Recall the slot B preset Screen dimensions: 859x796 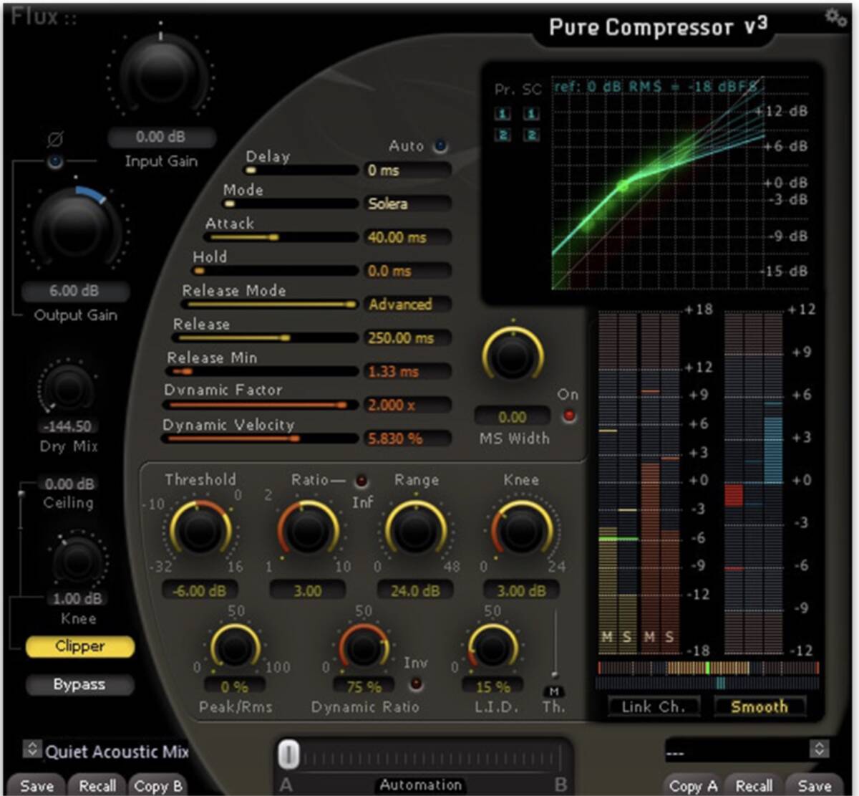click(x=754, y=785)
